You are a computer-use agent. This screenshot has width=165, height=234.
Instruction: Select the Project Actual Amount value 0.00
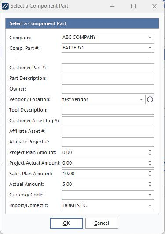point(67,163)
